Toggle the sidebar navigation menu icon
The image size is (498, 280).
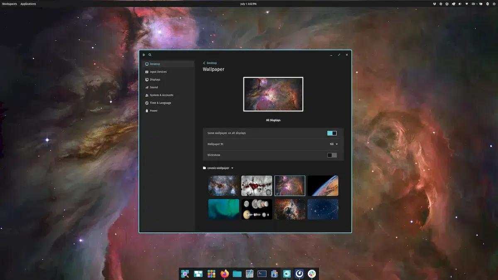pos(144,55)
